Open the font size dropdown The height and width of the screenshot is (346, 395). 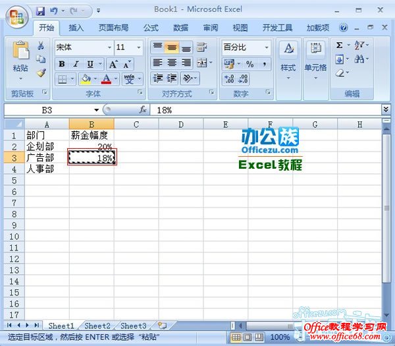click(x=139, y=47)
